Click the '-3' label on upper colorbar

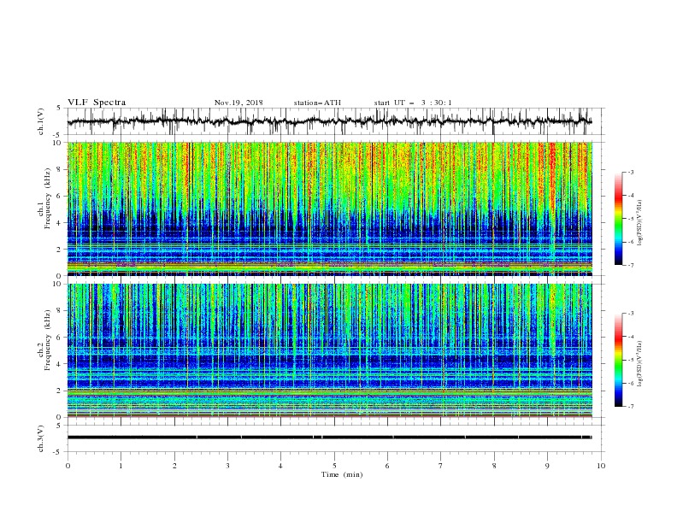(630, 172)
